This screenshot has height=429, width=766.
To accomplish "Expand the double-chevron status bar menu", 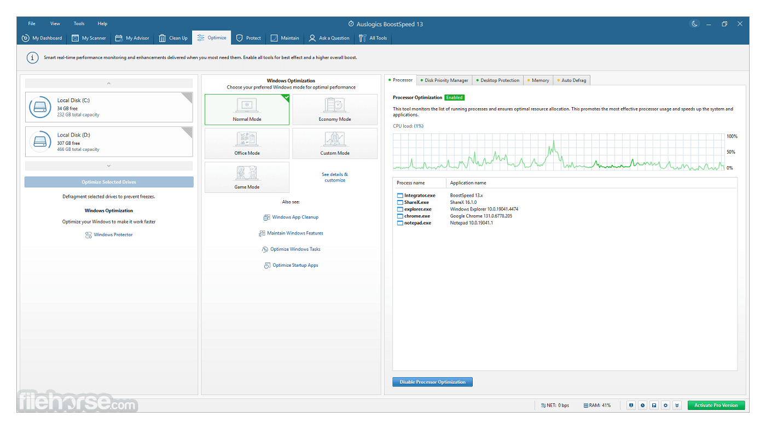I will pos(677,406).
